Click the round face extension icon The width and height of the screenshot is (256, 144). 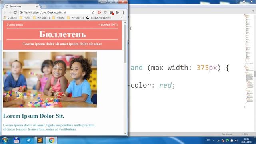tap(117, 12)
